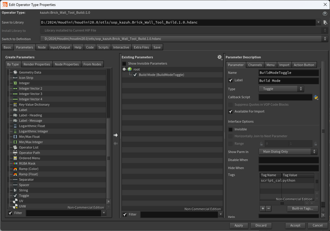Viewport: 330px width, 231px height.
Task: Choose the Ramp (Color) parameter type
Action: point(29,169)
